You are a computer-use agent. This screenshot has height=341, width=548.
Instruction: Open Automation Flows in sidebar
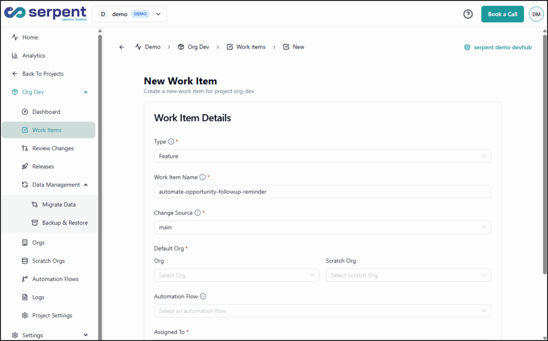point(55,279)
